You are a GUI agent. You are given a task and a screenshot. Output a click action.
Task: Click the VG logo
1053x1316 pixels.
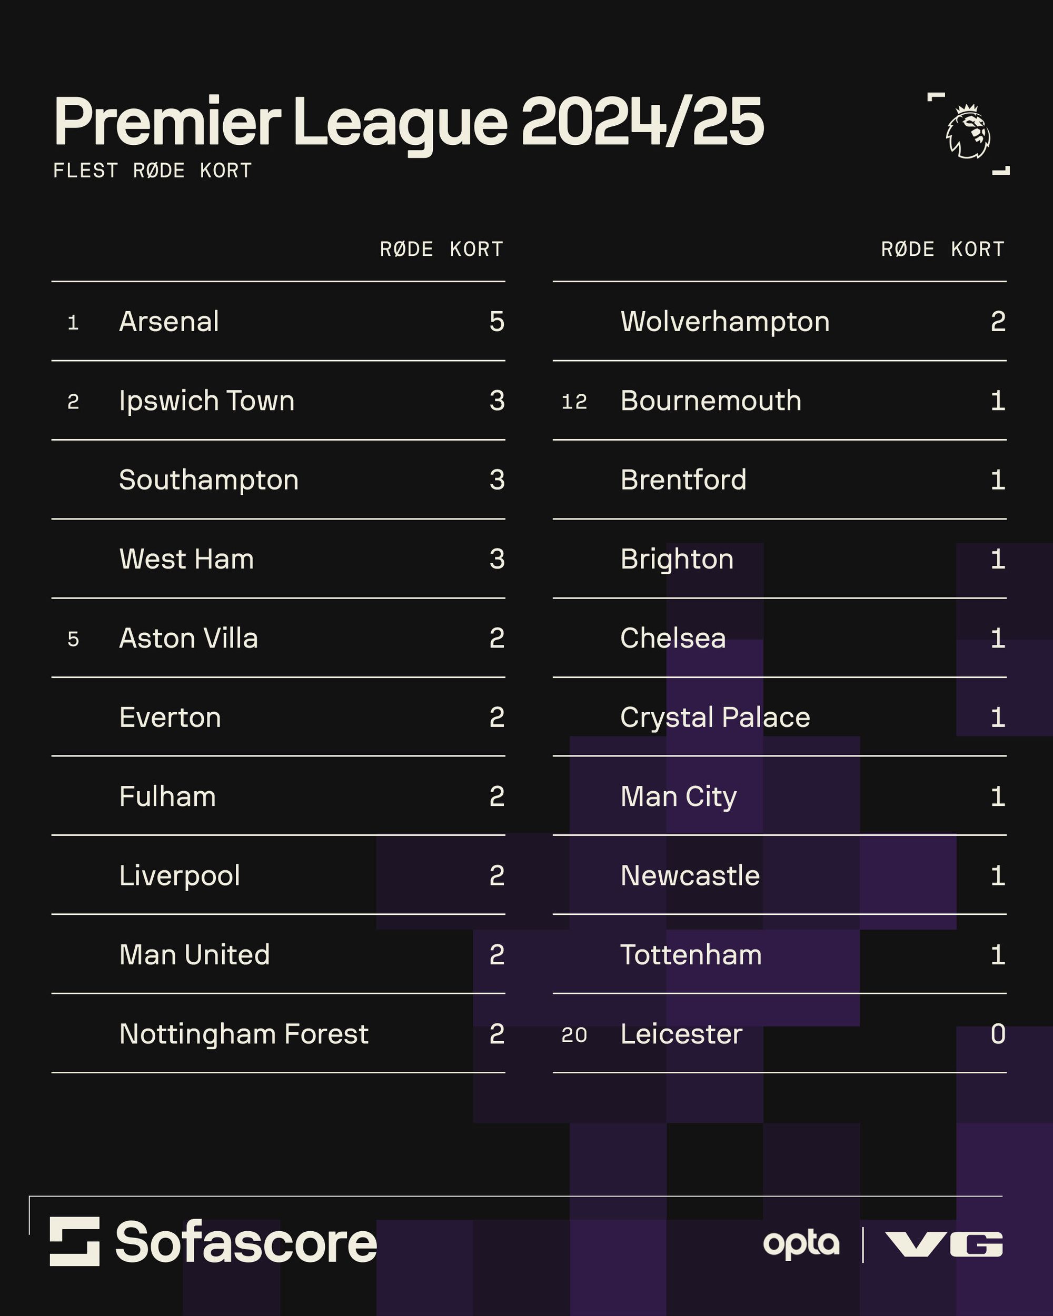(x=943, y=1244)
